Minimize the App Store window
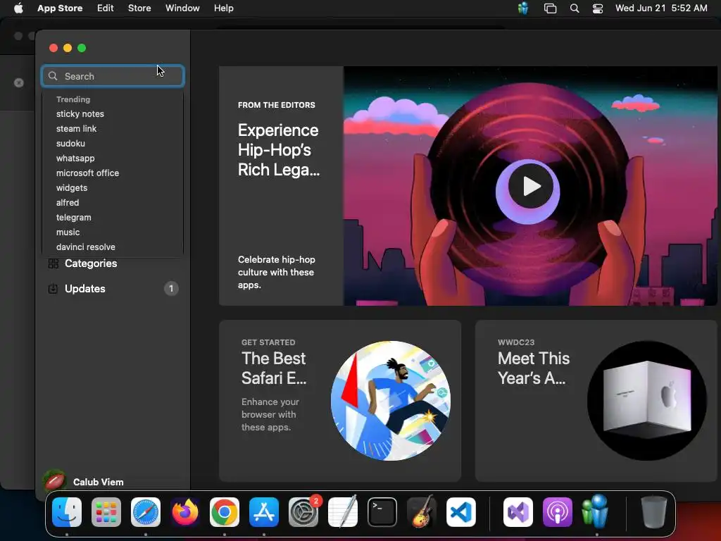Image resolution: width=721 pixels, height=541 pixels. point(68,48)
